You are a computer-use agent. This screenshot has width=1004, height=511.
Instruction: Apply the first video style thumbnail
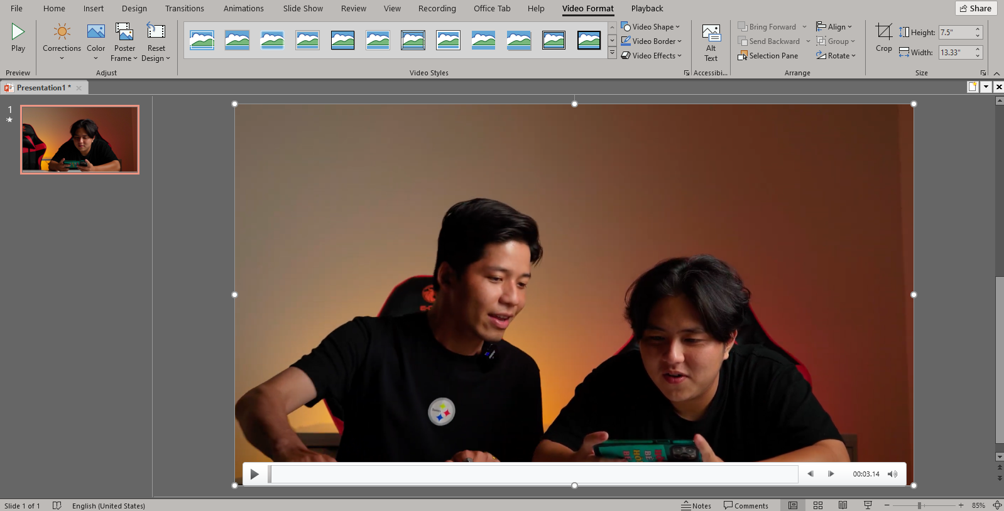[x=202, y=40]
